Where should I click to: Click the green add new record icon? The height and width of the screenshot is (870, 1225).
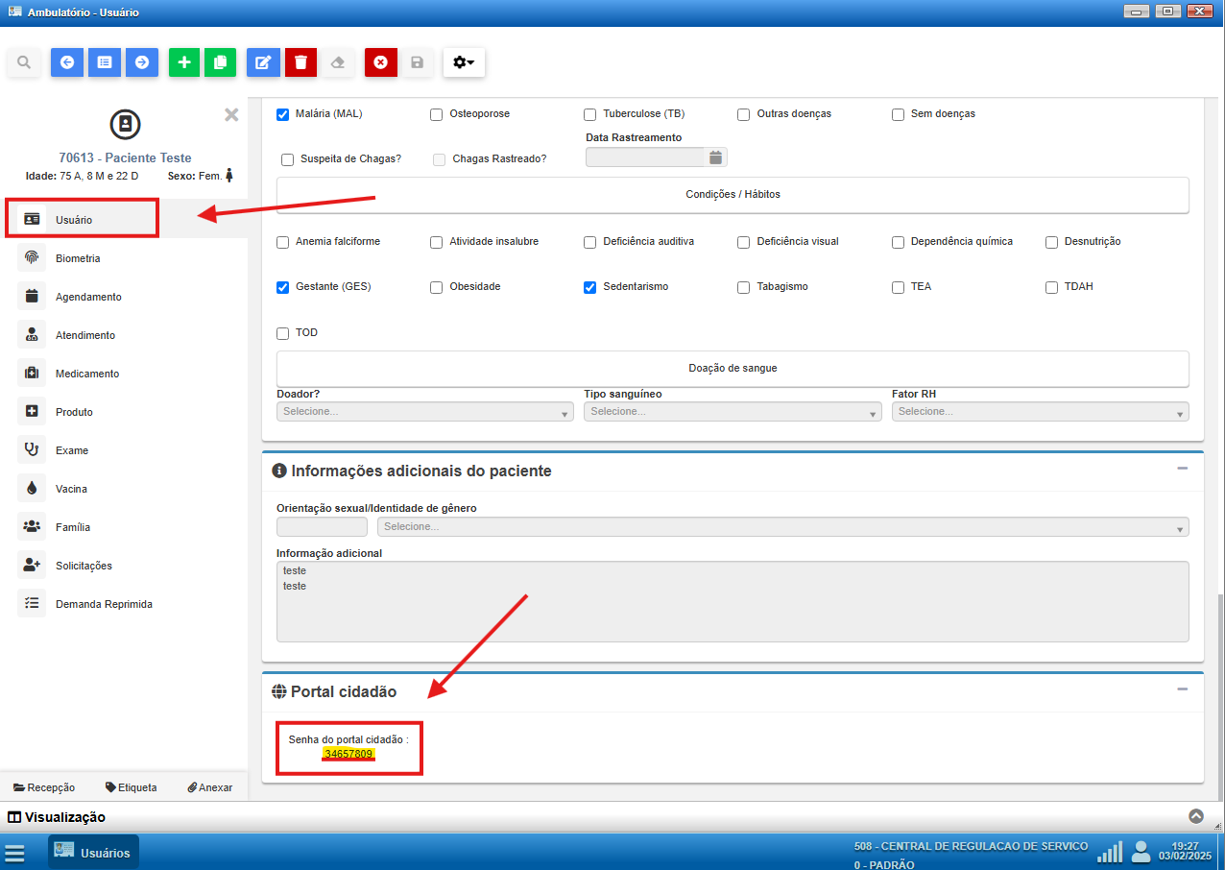point(184,62)
